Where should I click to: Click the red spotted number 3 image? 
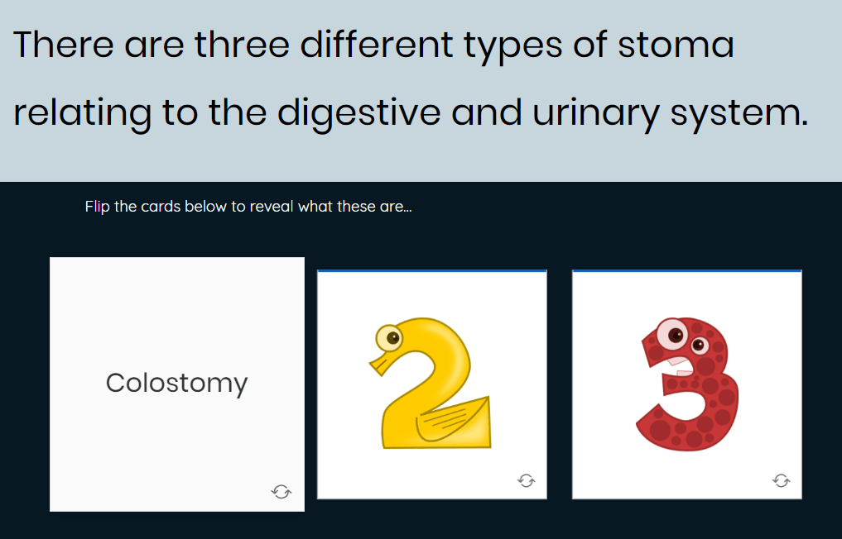[687, 384]
